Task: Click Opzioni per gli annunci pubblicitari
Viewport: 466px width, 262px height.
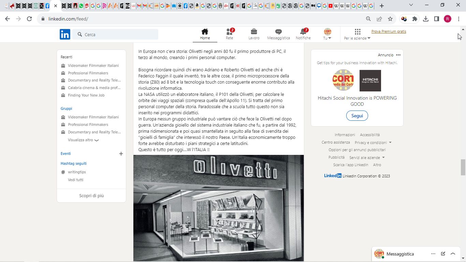Action: [357, 150]
